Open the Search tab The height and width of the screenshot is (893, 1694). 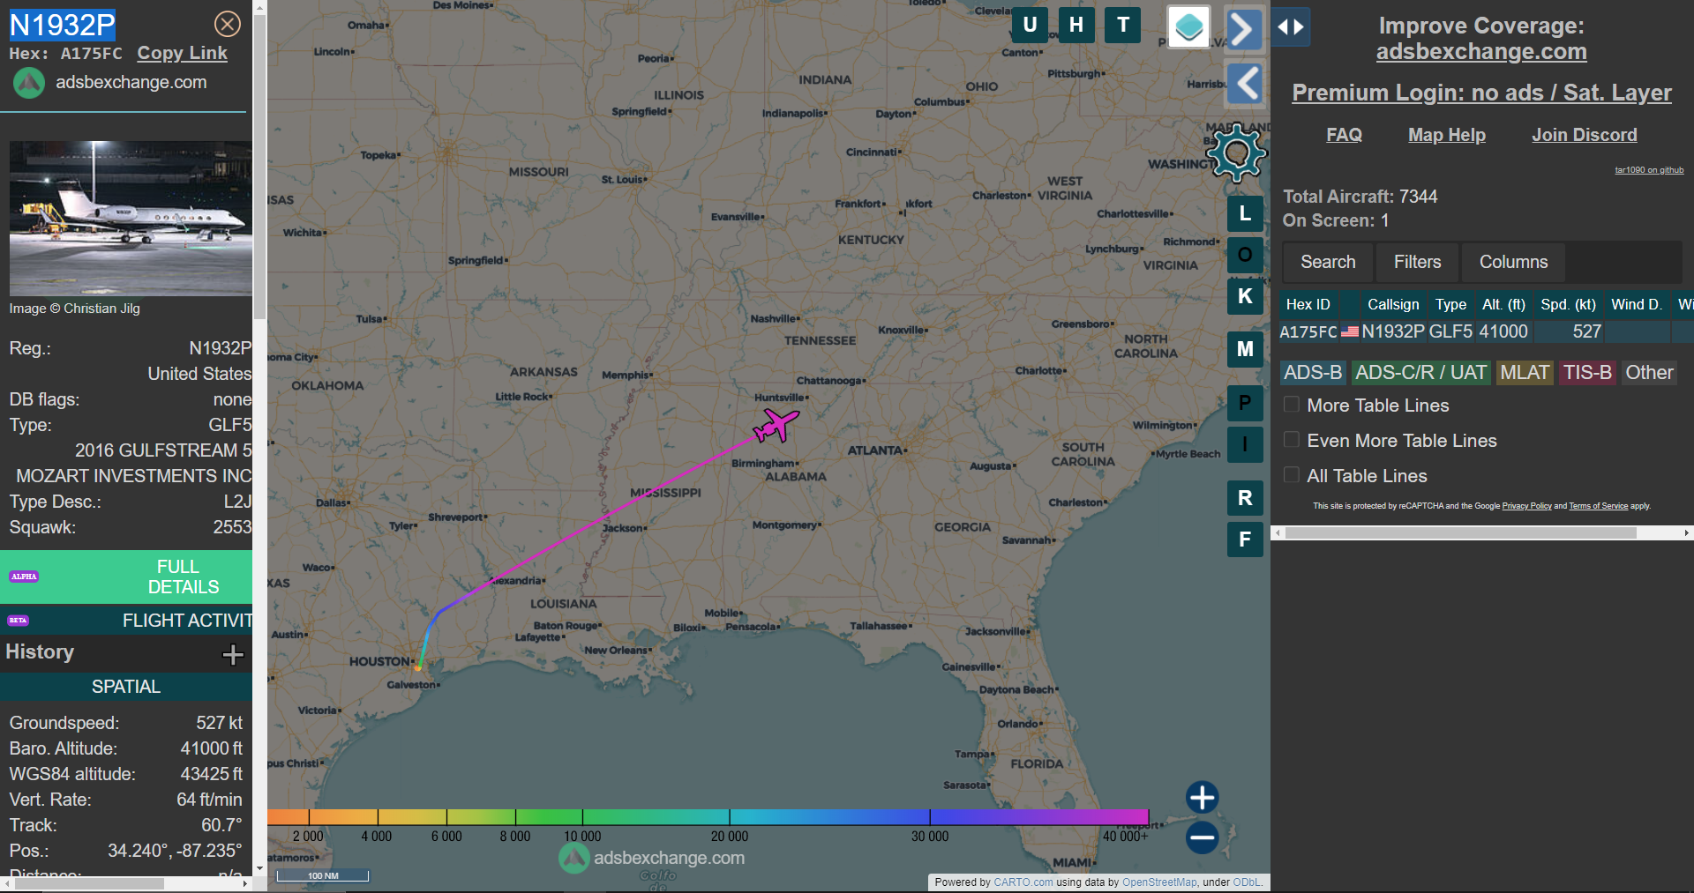pyautogui.click(x=1328, y=262)
